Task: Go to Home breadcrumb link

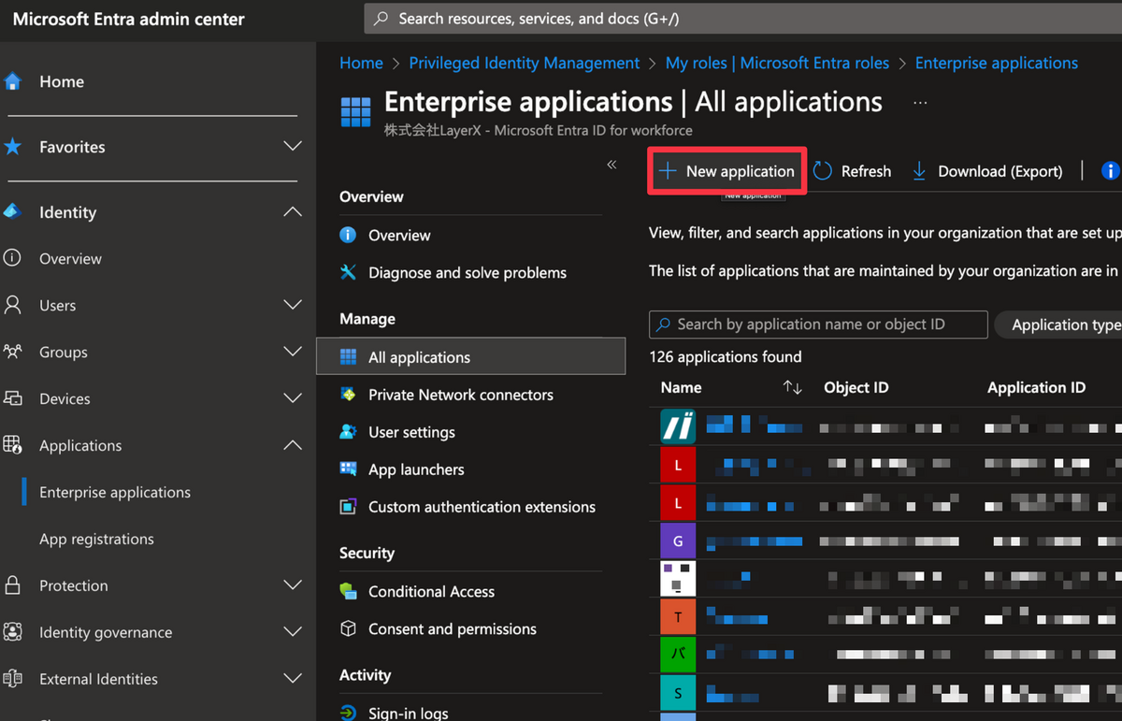Action: coord(361,63)
